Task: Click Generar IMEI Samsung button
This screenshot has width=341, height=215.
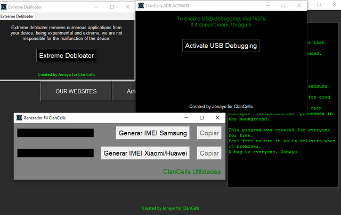Action: [153, 133]
